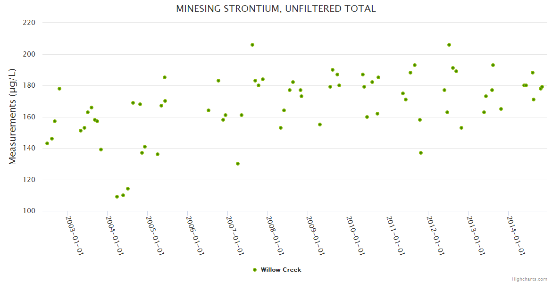Viewport: 552px width, 283px height.
Task: Select the 2012 data point at 206
Action: point(449,45)
